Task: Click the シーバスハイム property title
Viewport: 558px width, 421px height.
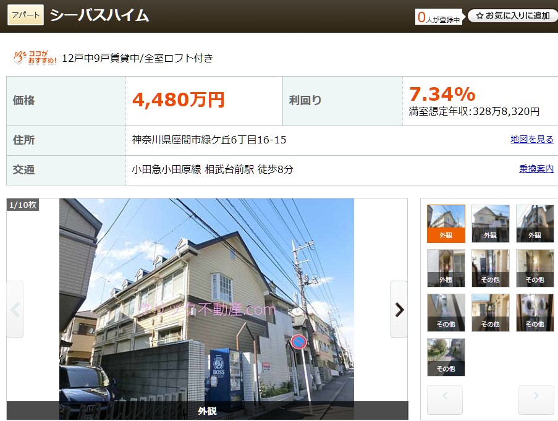Action: (99, 15)
